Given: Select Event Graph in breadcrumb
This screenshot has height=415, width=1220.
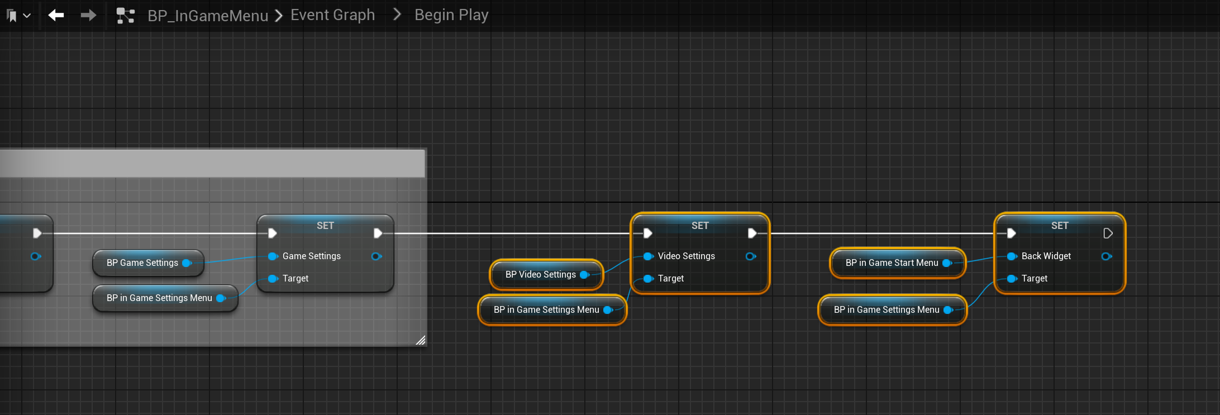Looking at the screenshot, I should [332, 15].
